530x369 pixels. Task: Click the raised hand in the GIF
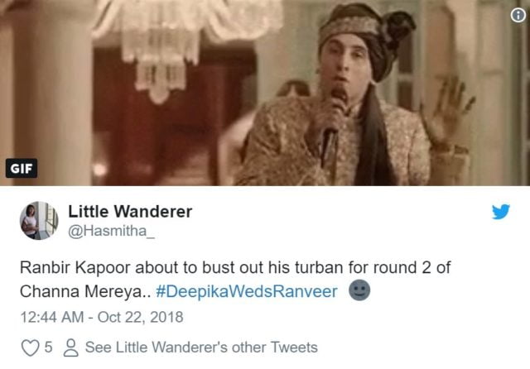tap(447, 110)
